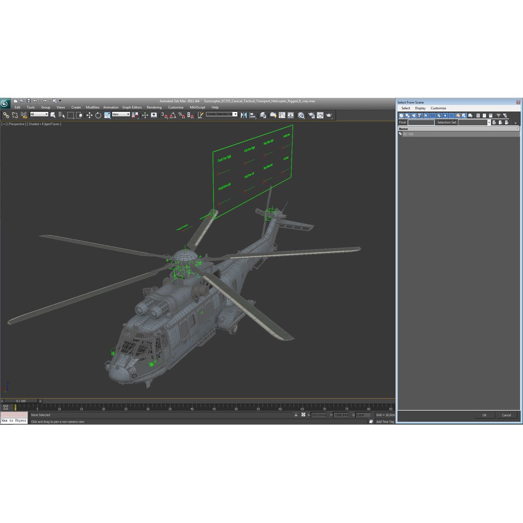
Task: Toggle Angle Snap
Action: [x=173, y=115]
